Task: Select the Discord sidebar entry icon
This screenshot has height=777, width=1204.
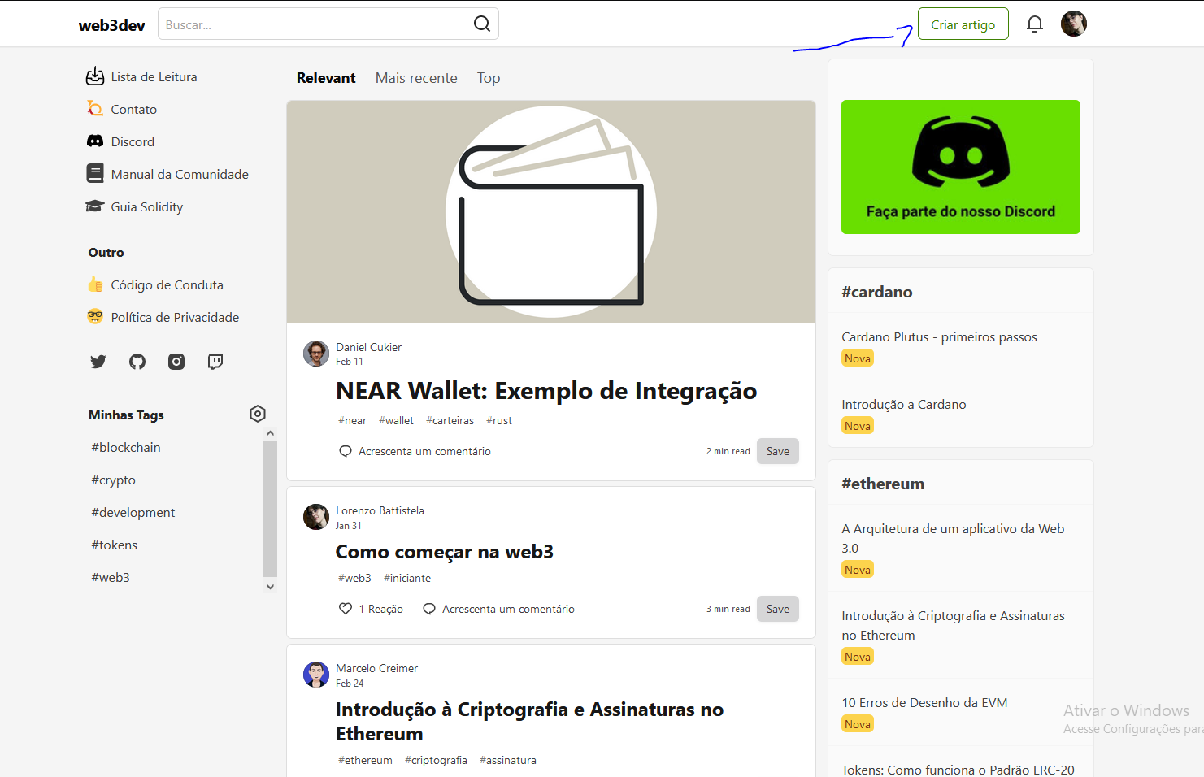Action: click(95, 141)
